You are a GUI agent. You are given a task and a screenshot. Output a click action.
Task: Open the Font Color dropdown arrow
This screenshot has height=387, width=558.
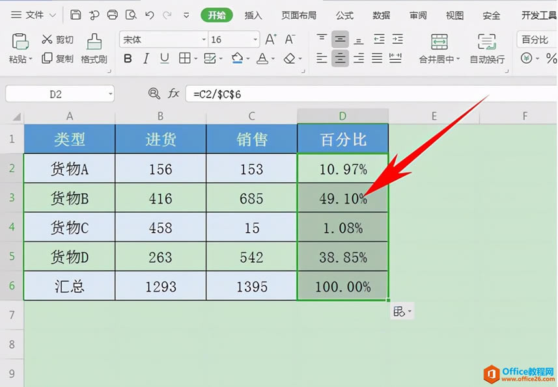[273, 59]
